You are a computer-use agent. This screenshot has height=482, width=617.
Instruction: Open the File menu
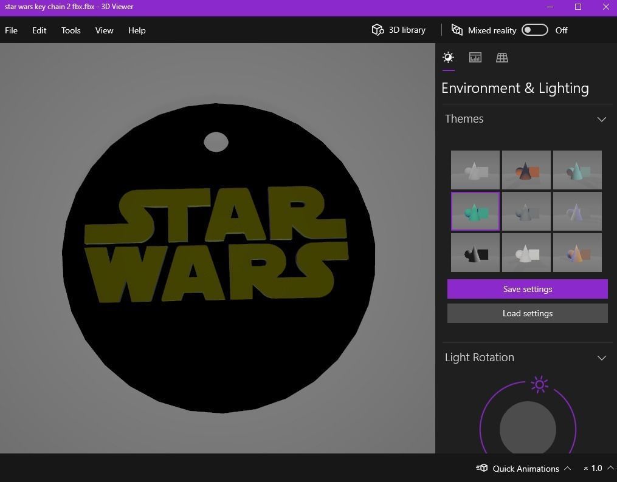[11, 30]
